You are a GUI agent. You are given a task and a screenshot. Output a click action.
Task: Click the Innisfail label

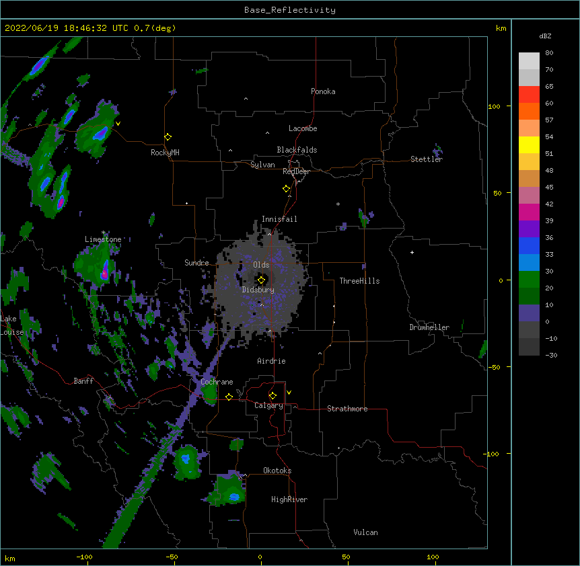click(x=279, y=219)
